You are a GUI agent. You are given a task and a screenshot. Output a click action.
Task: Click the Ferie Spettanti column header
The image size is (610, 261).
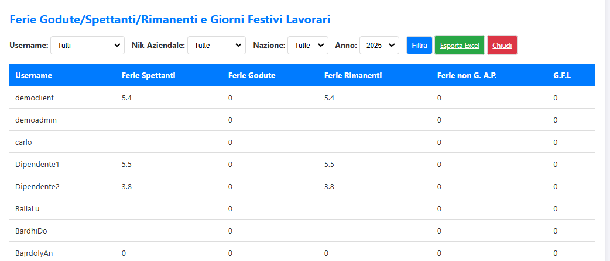coord(149,75)
